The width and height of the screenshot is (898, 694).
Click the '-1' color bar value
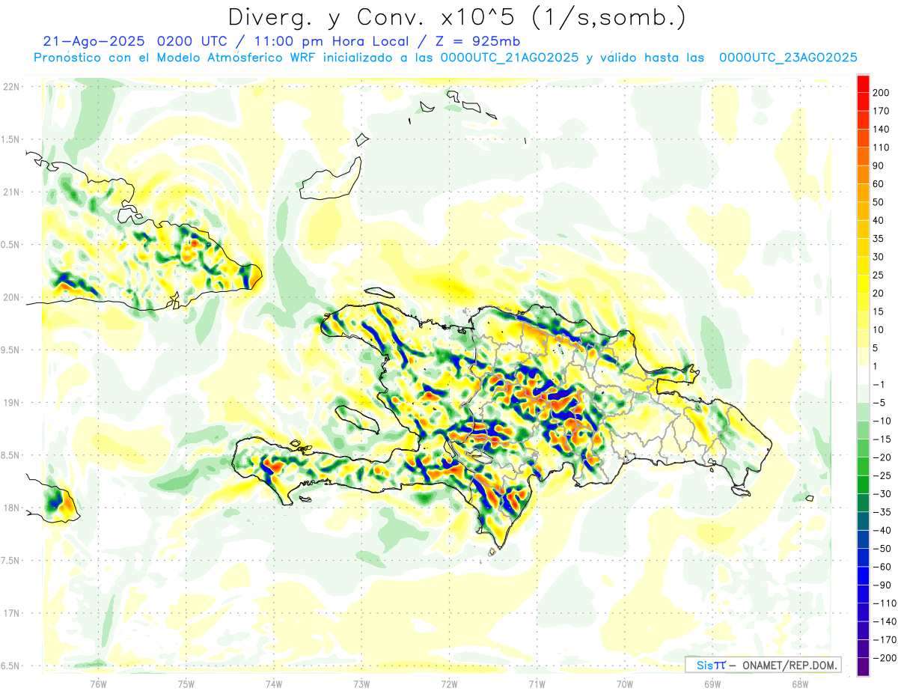pos(879,385)
